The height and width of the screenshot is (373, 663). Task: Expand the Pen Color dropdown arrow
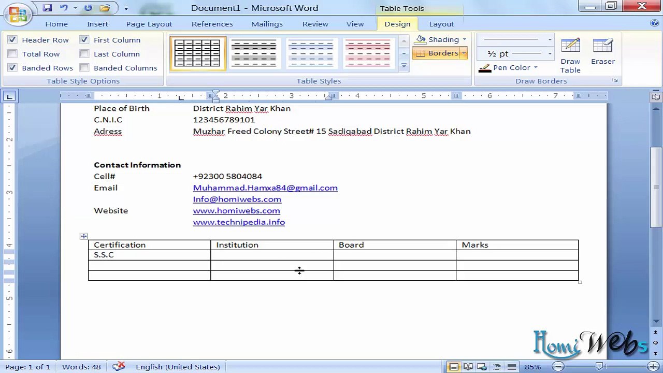tap(536, 68)
